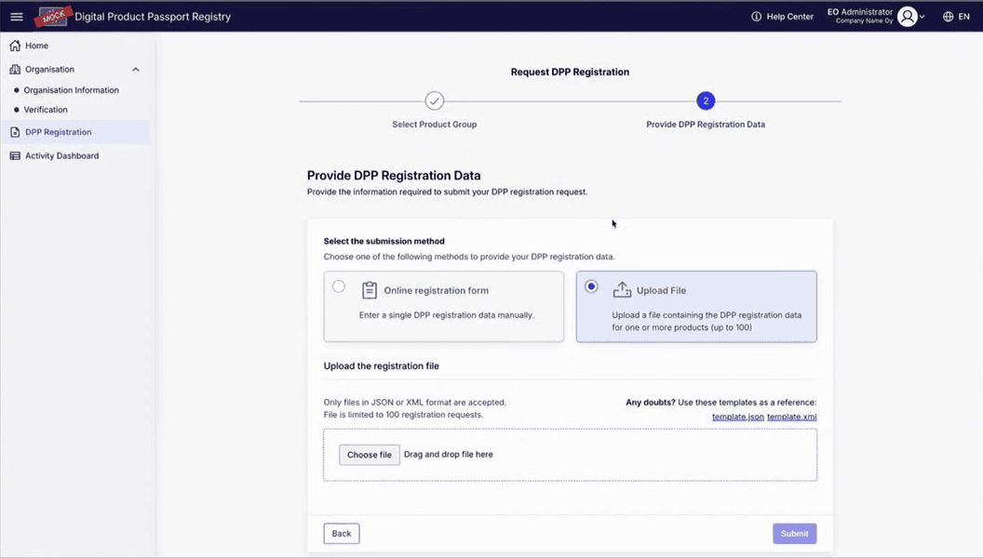Open Verification in sidebar
The image size is (983, 558).
[46, 110]
